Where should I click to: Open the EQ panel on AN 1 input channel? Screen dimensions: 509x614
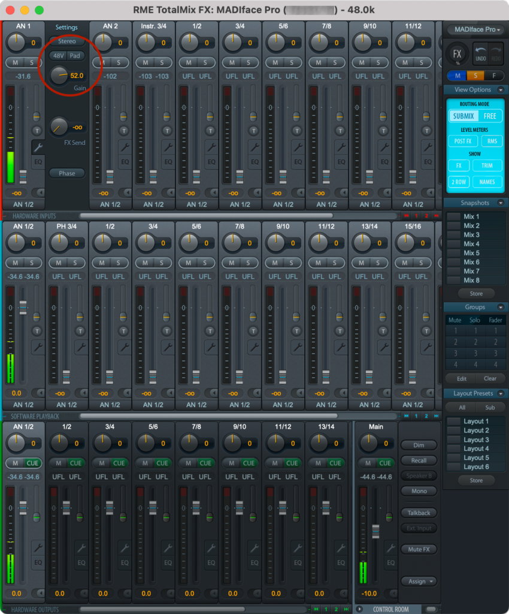point(38,161)
